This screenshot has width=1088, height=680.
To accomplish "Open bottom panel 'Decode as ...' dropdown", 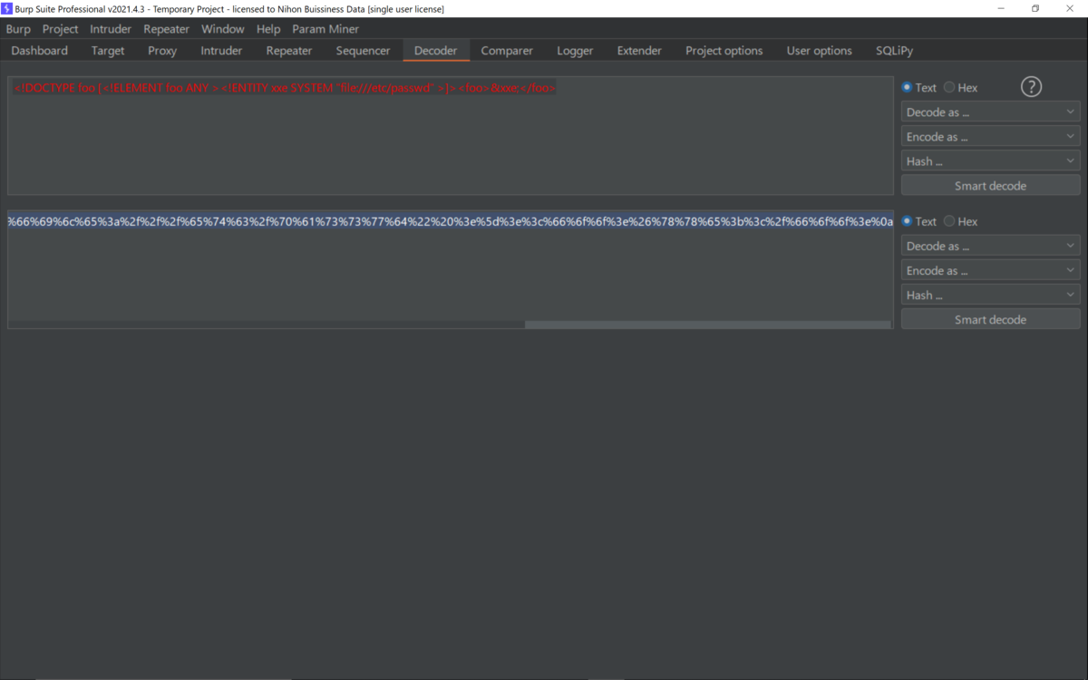I will [990, 247].
